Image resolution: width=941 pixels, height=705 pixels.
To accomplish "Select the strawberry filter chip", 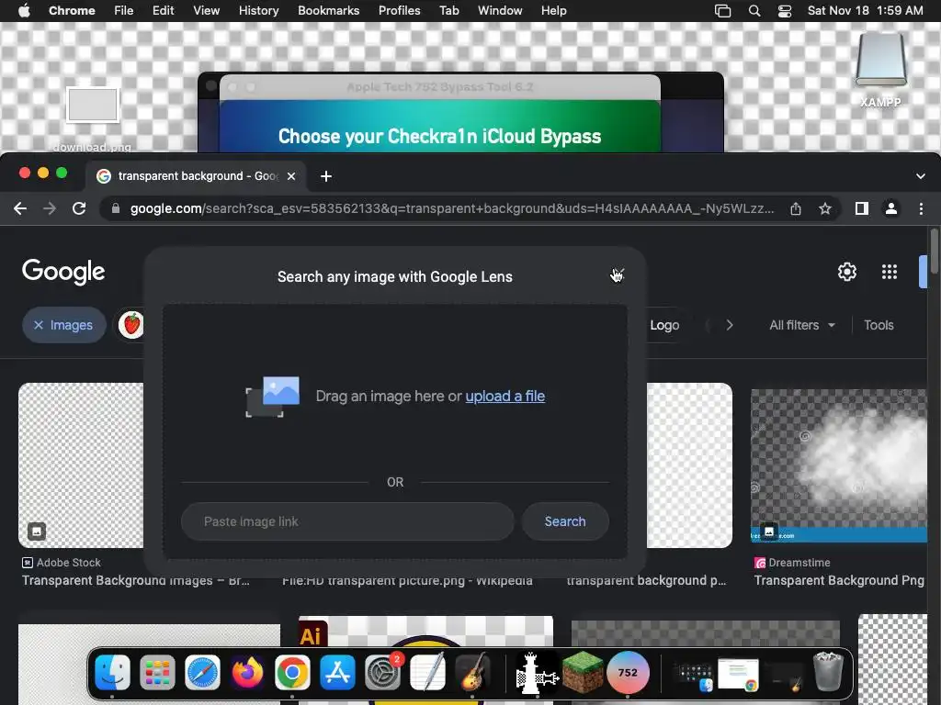I will (131, 325).
